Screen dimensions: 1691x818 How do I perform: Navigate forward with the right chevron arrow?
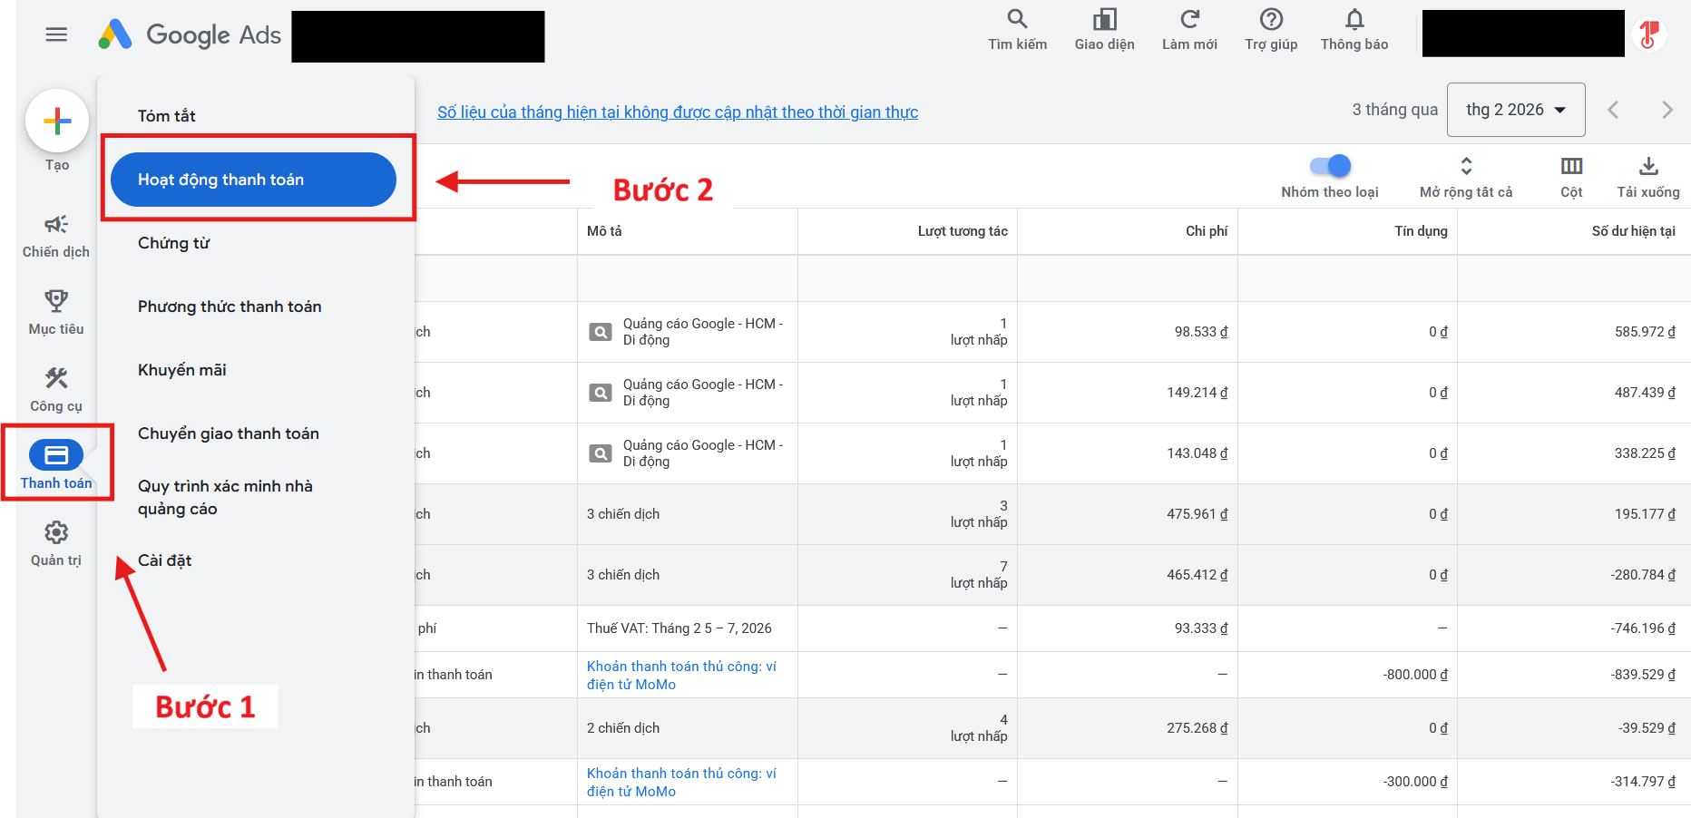tap(1667, 109)
